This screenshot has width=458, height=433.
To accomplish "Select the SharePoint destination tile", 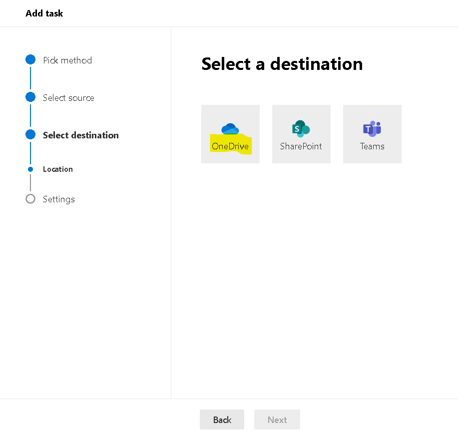I will click(301, 134).
